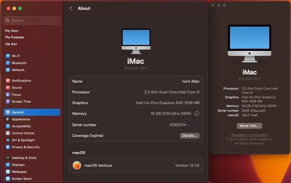Open Displays icon in sidebar
The height and width of the screenshot is (183, 291).
(8, 165)
